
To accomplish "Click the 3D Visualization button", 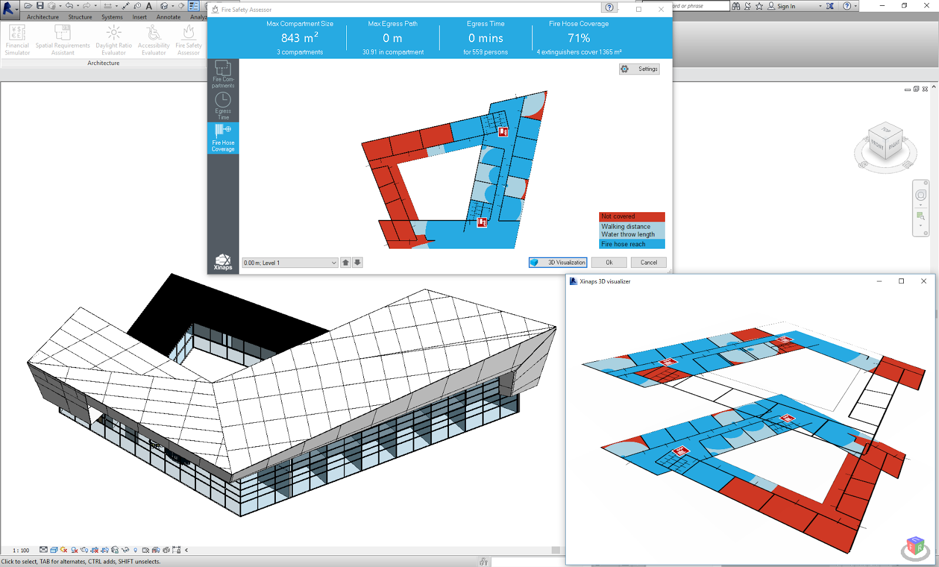I will click(558, 262).
